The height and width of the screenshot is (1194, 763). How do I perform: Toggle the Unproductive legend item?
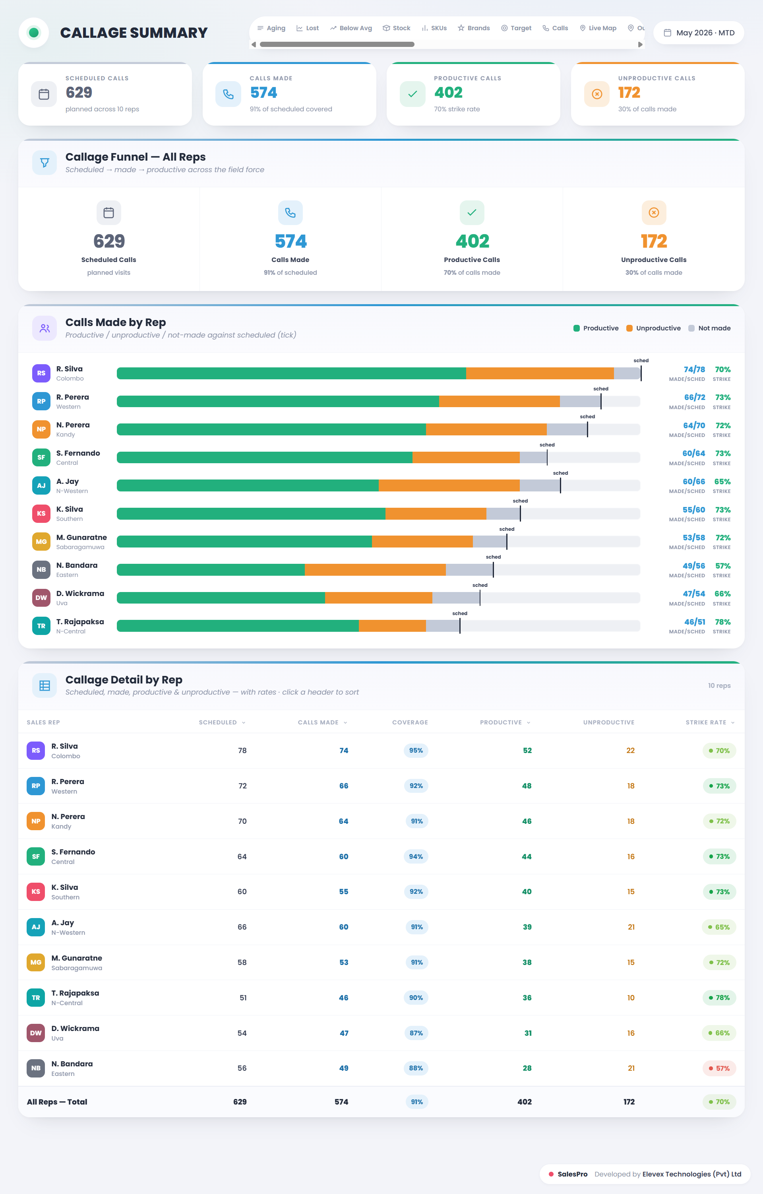click(653, 328)
